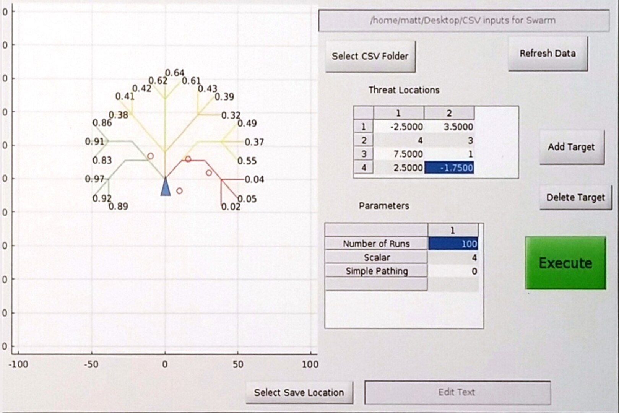Select the Number of Runs value cell
Image resolution: width=619 pixels, height=413 pixels.
point(453,243)
